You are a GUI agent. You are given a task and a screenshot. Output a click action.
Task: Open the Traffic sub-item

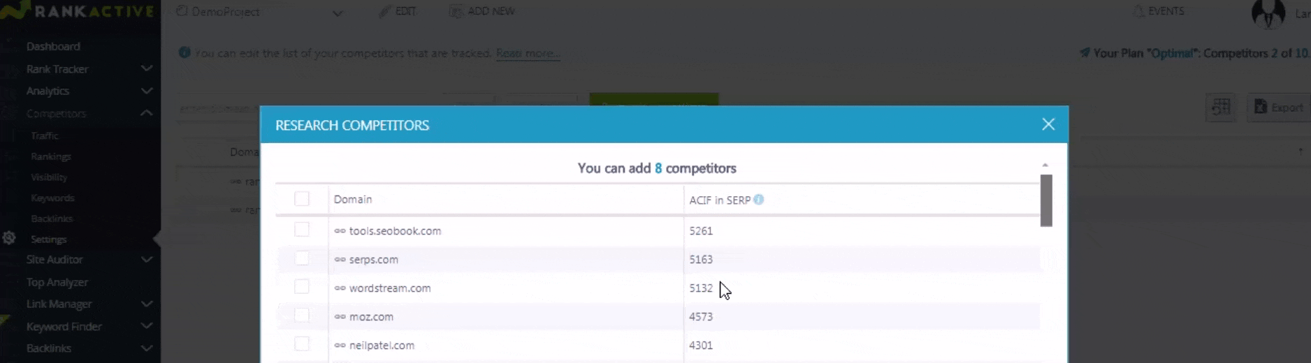click(x=45, y=135)
